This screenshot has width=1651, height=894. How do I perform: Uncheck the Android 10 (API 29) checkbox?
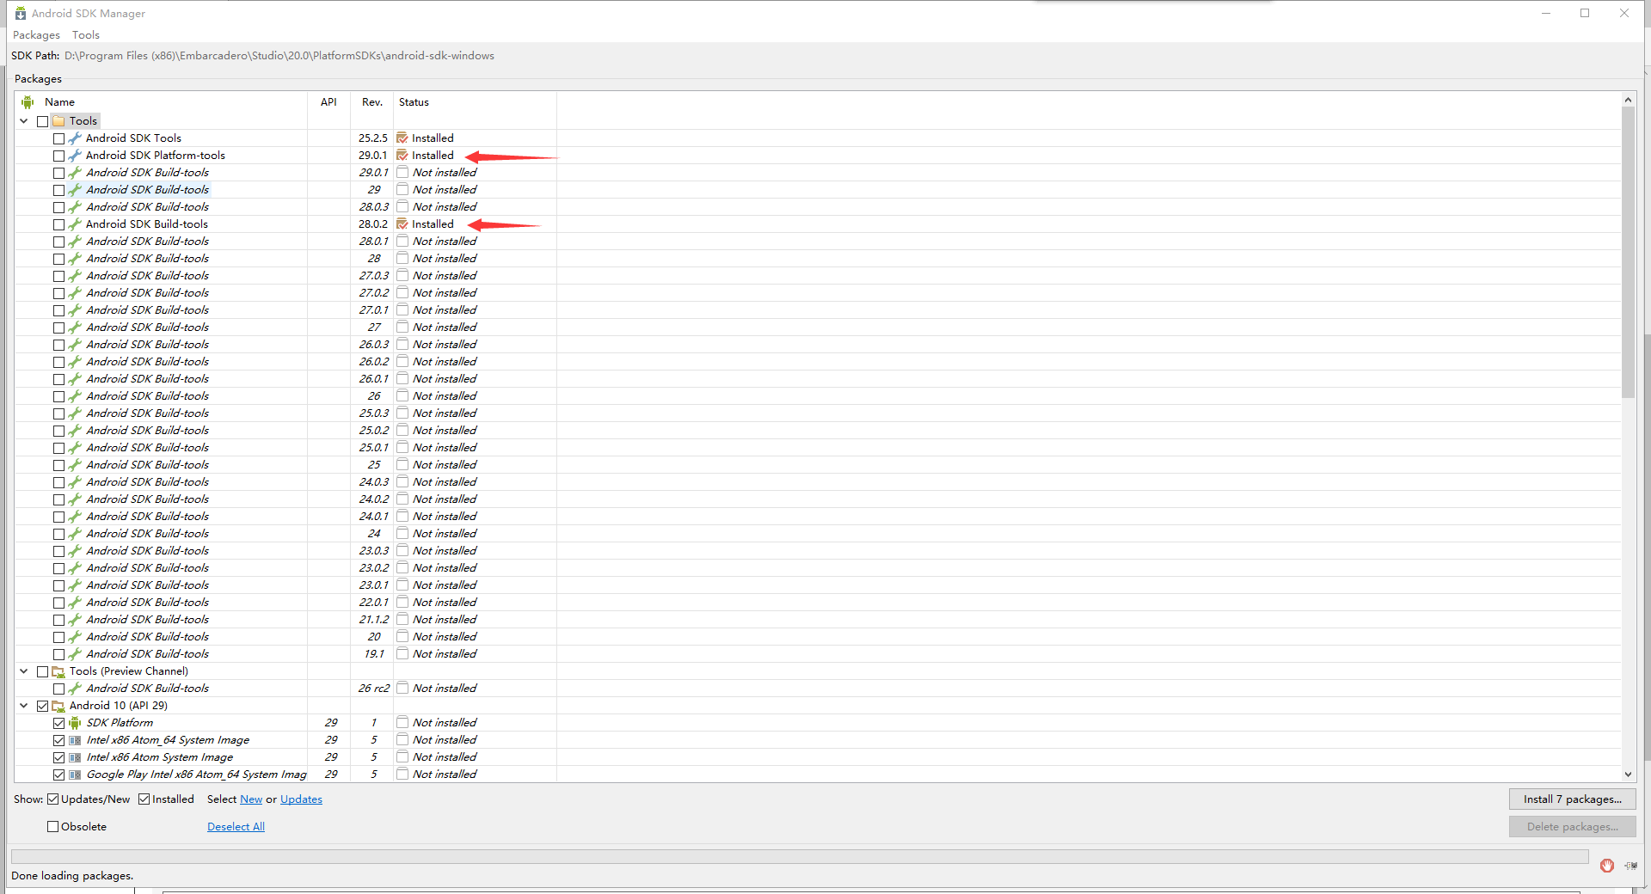42,706
